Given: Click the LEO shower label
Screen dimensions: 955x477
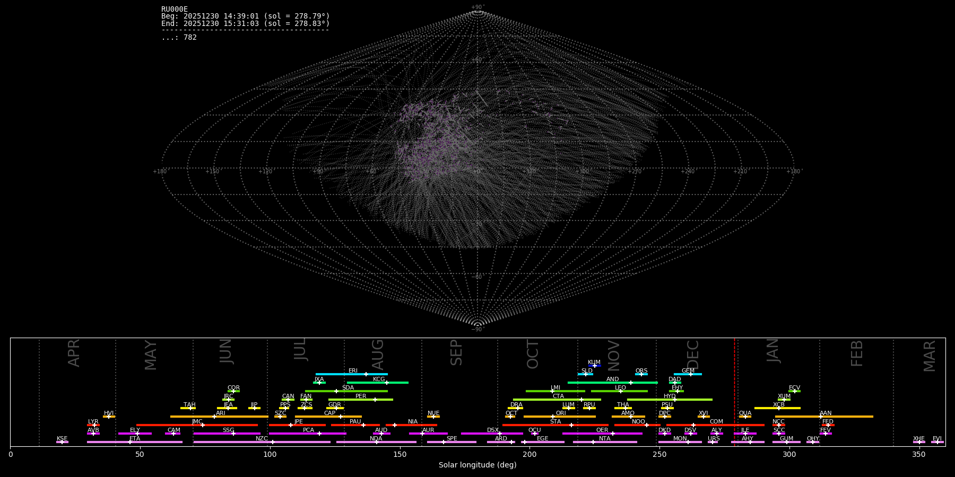Looking at the screenshot, I should point(621,388).
